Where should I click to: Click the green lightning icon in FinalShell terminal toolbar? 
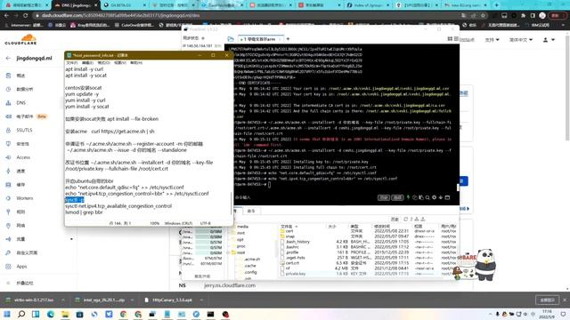tap(408, 197)
